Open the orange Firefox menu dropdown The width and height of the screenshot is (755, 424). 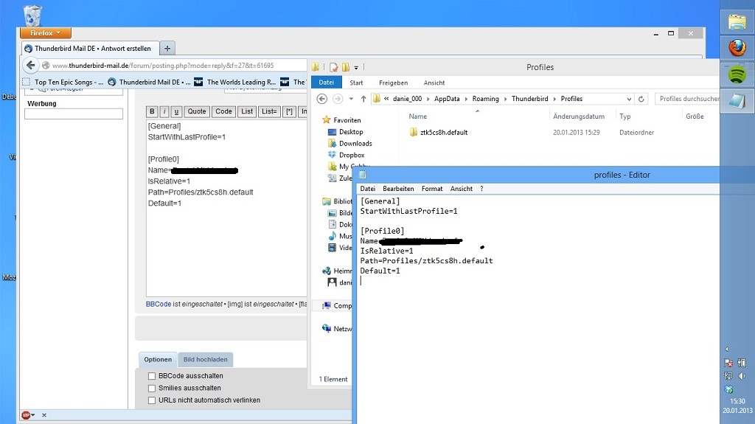[45, 32]
